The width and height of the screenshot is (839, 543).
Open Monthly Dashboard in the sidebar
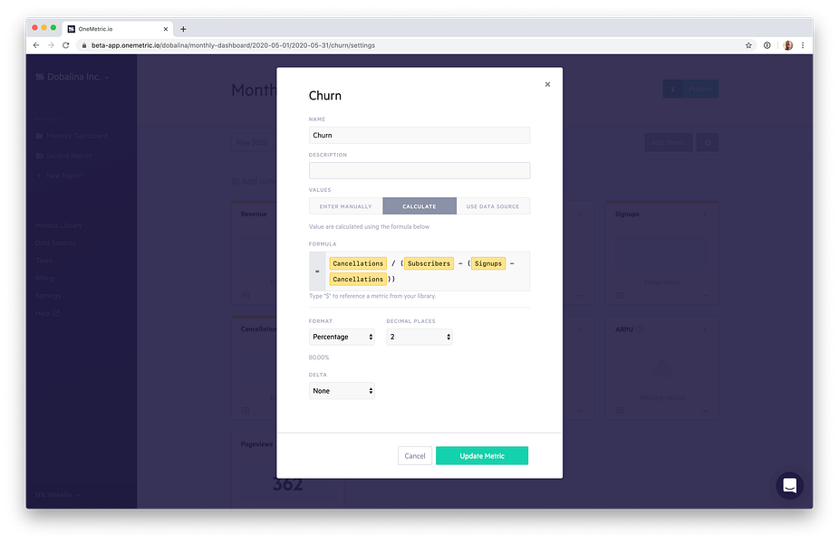[x=72, y=136]
